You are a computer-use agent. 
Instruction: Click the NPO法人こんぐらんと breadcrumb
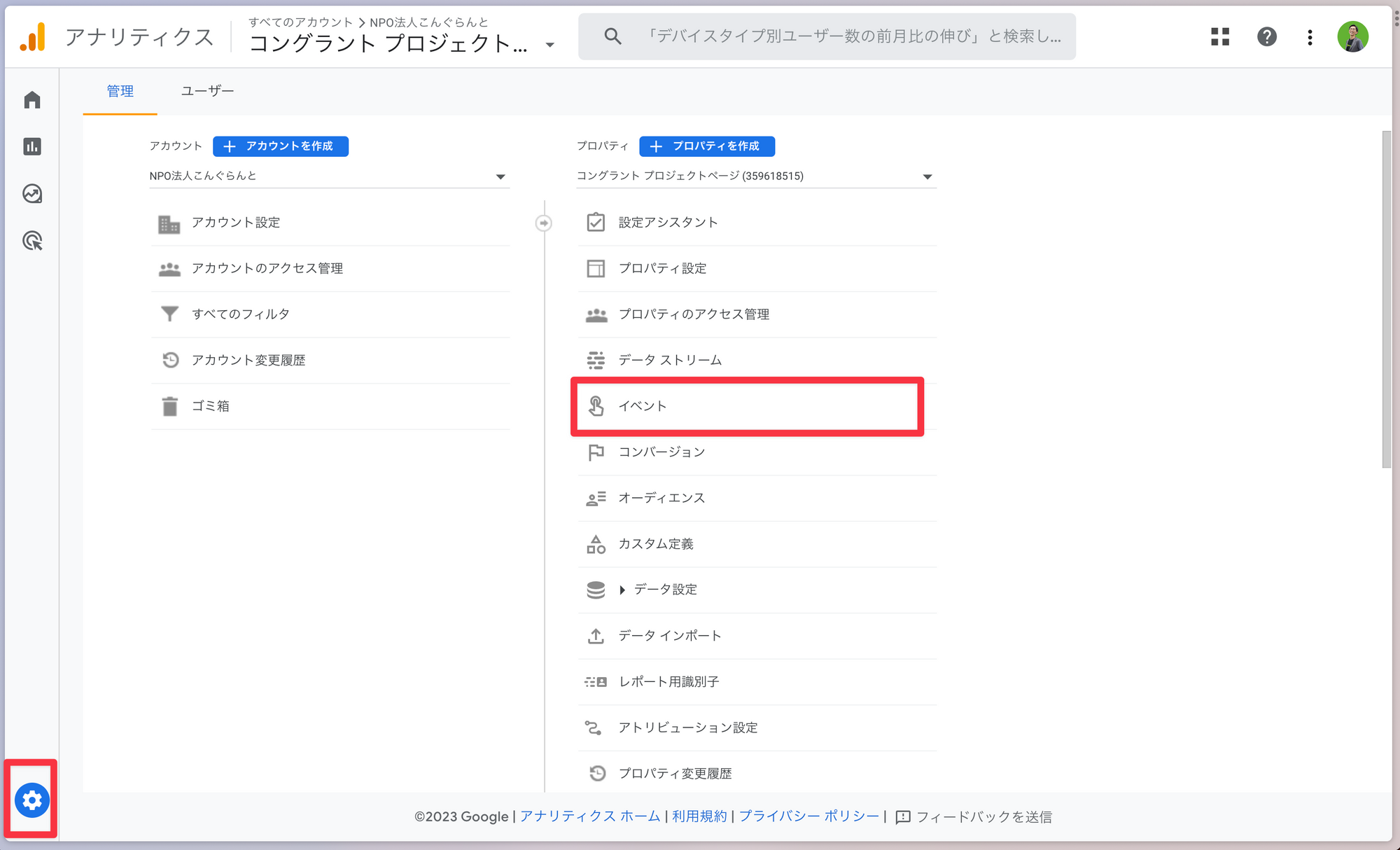[428, 22]
